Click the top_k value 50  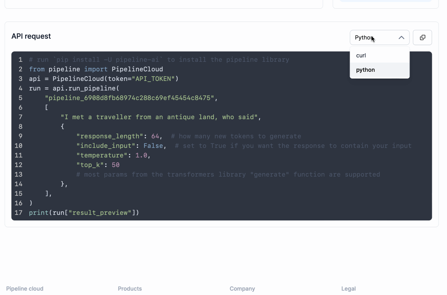(x=115, y=165)
